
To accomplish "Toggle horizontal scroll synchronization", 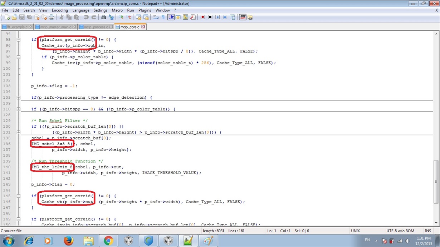I will [146, 17].
